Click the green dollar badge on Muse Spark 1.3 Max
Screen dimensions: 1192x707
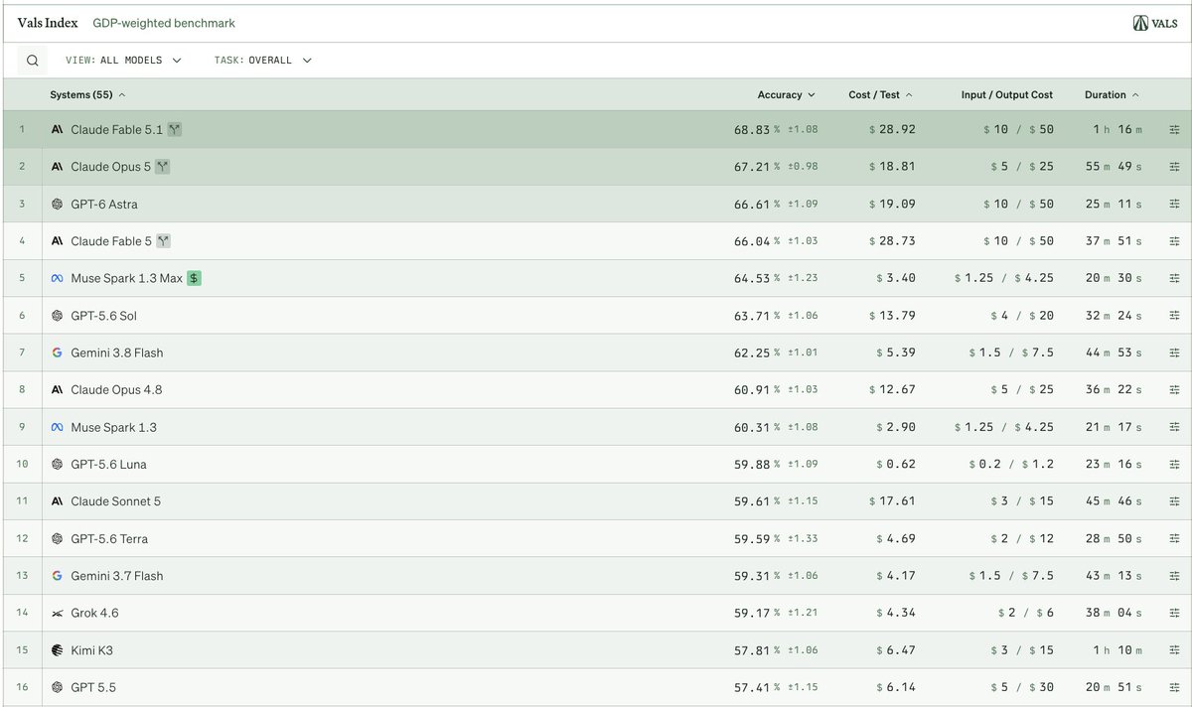coord(194,279)
